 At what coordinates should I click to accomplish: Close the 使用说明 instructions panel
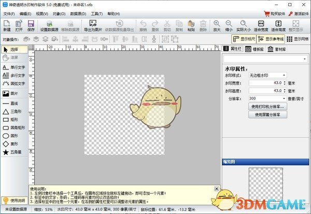pos(217,189)
